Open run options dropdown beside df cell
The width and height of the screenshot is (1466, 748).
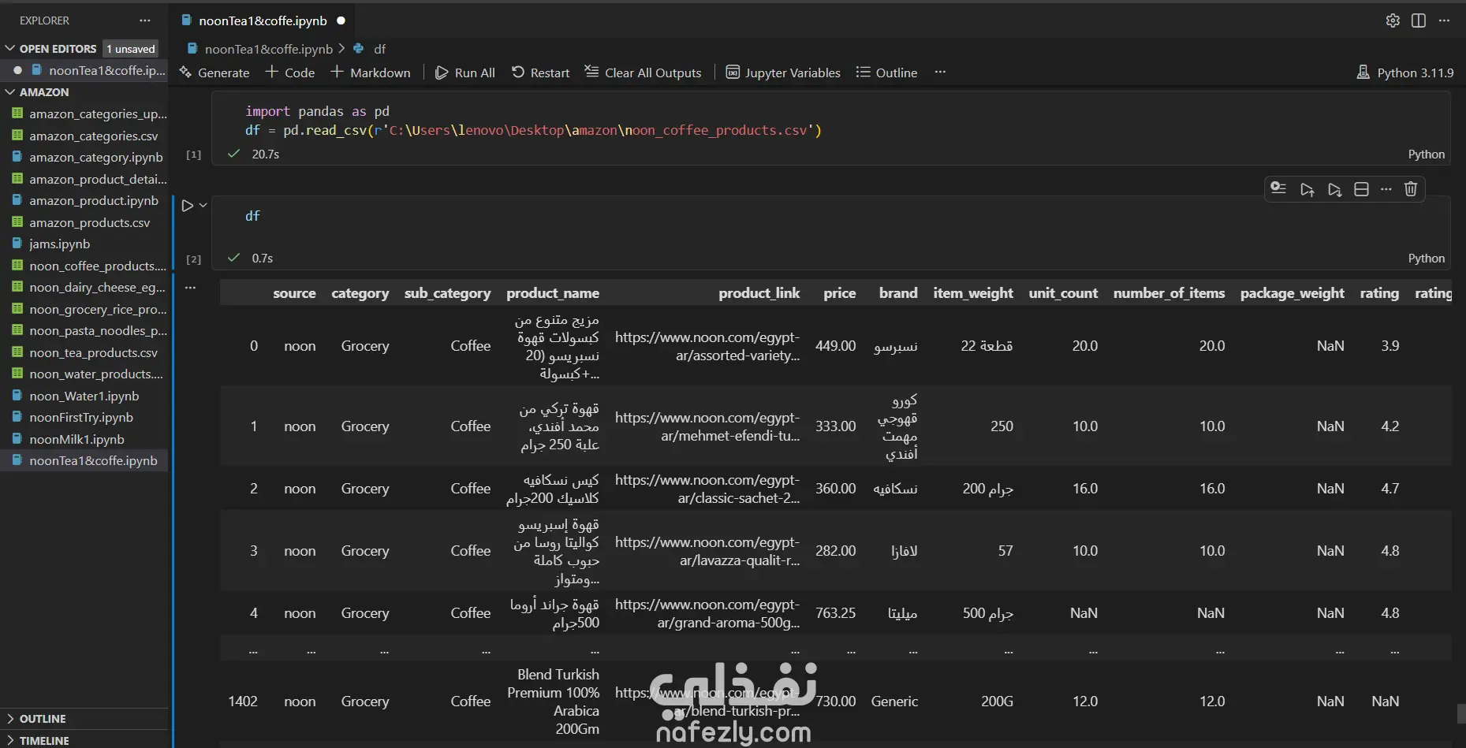click(203, 206)
